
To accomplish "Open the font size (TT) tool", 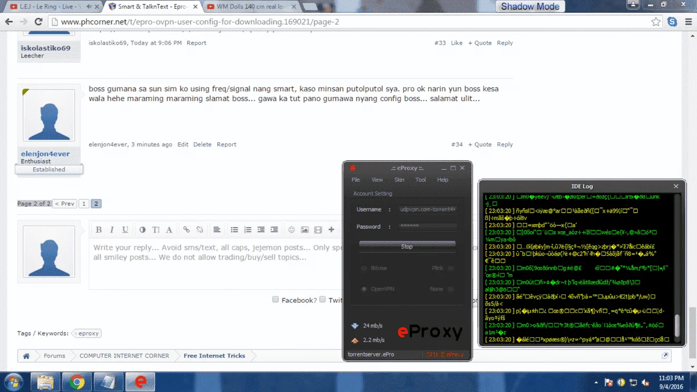I will click(x=156, y=230).
